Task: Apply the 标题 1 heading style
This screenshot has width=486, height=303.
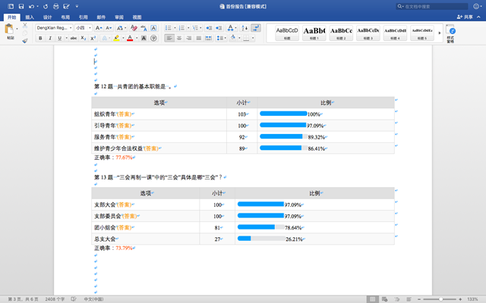Action: pos(313,33)
